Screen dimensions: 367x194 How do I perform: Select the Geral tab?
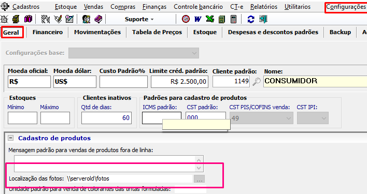click(x=11, y=32)
